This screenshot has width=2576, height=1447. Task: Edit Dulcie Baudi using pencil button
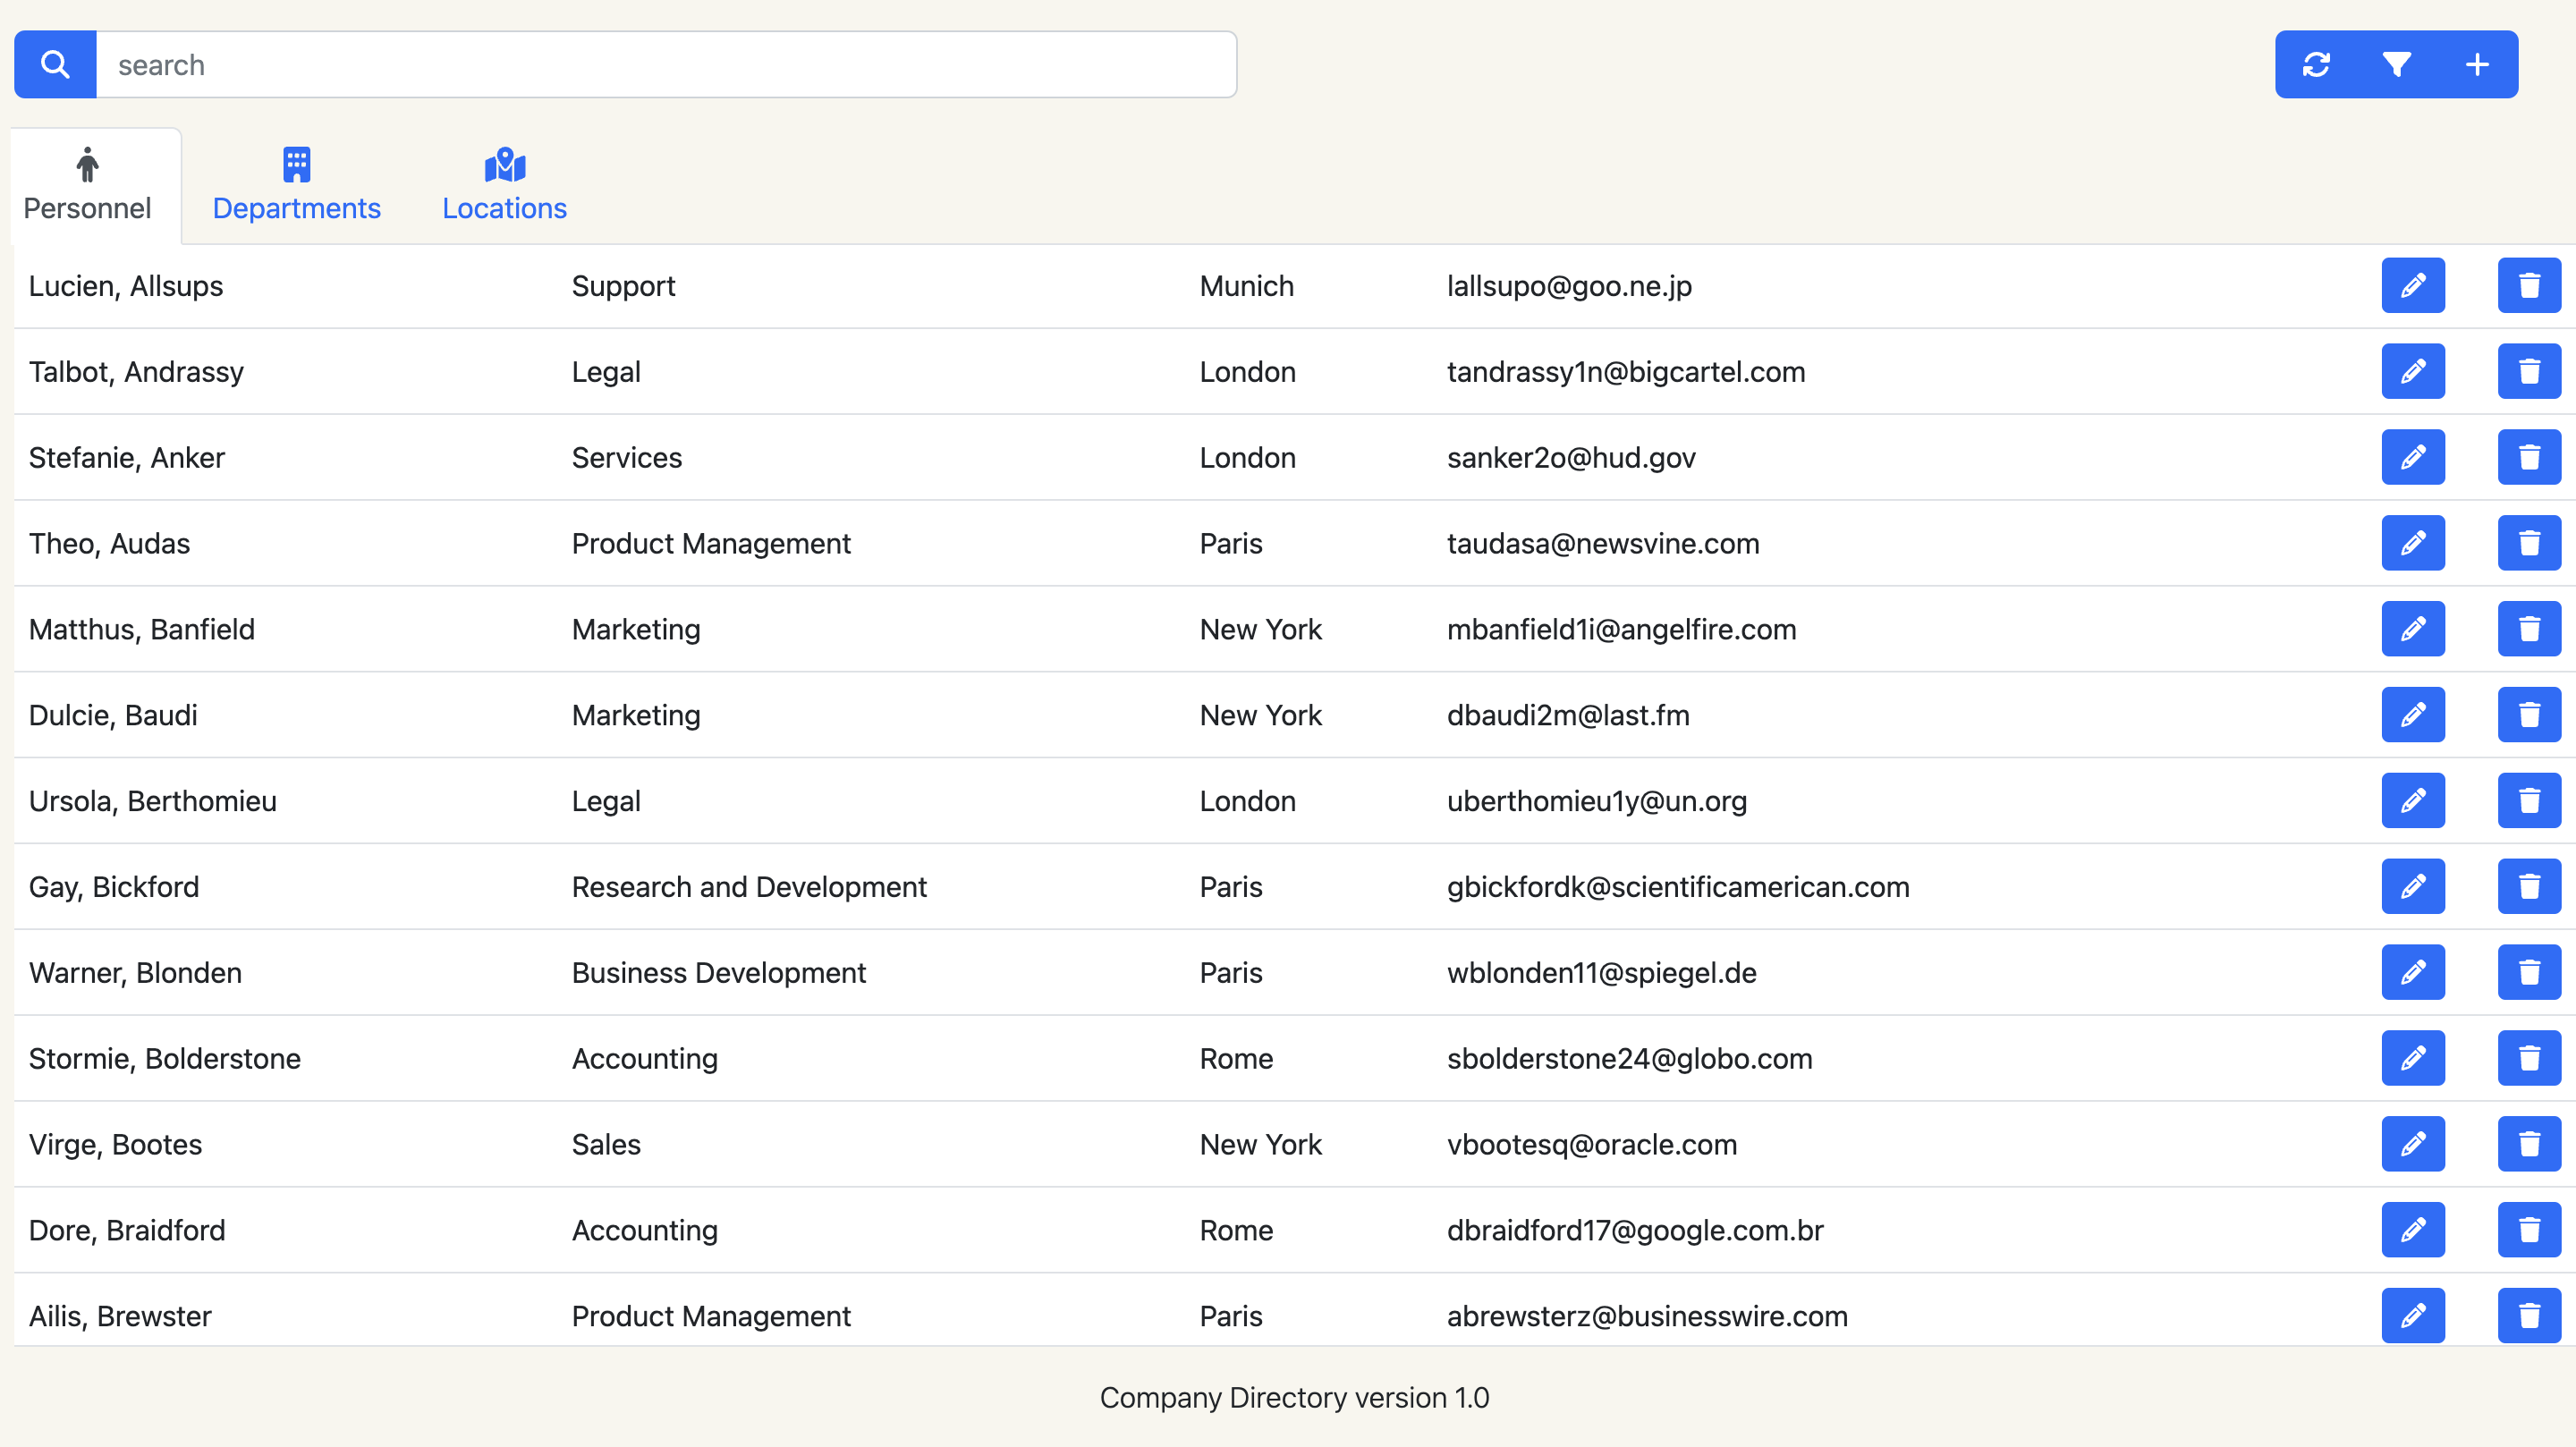pyautogui.click(x=2412, y=715)
